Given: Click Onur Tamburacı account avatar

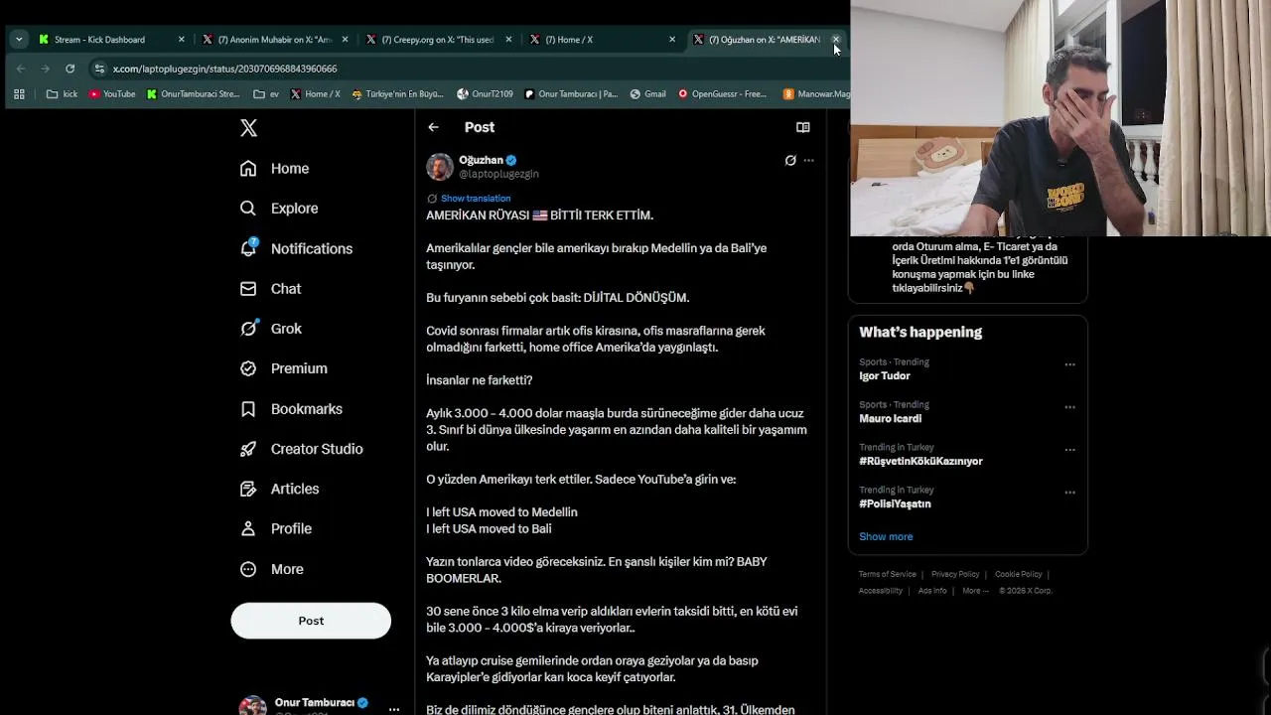Looking at the screenshot, I should pos(252,706).
